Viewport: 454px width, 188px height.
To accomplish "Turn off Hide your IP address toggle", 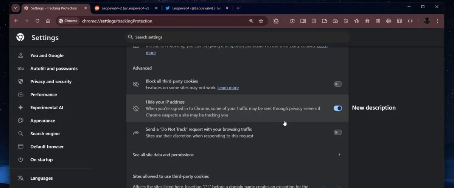I will (337, 108).
